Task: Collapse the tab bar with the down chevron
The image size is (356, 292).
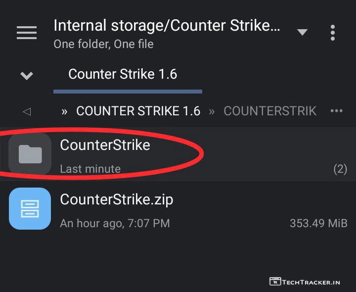Action: click(27, 76)
